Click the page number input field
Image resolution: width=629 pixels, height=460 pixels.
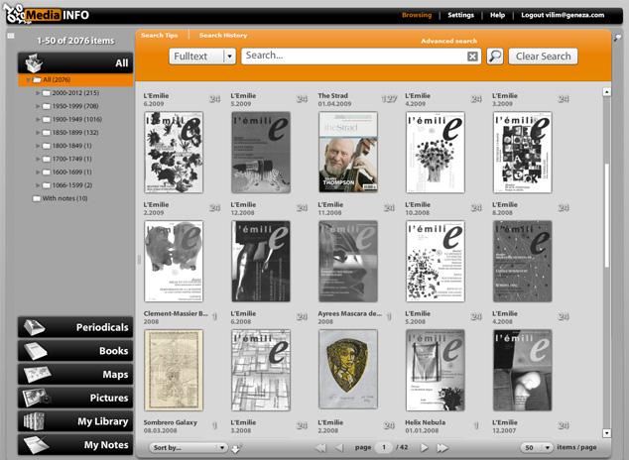coord(384,447)
